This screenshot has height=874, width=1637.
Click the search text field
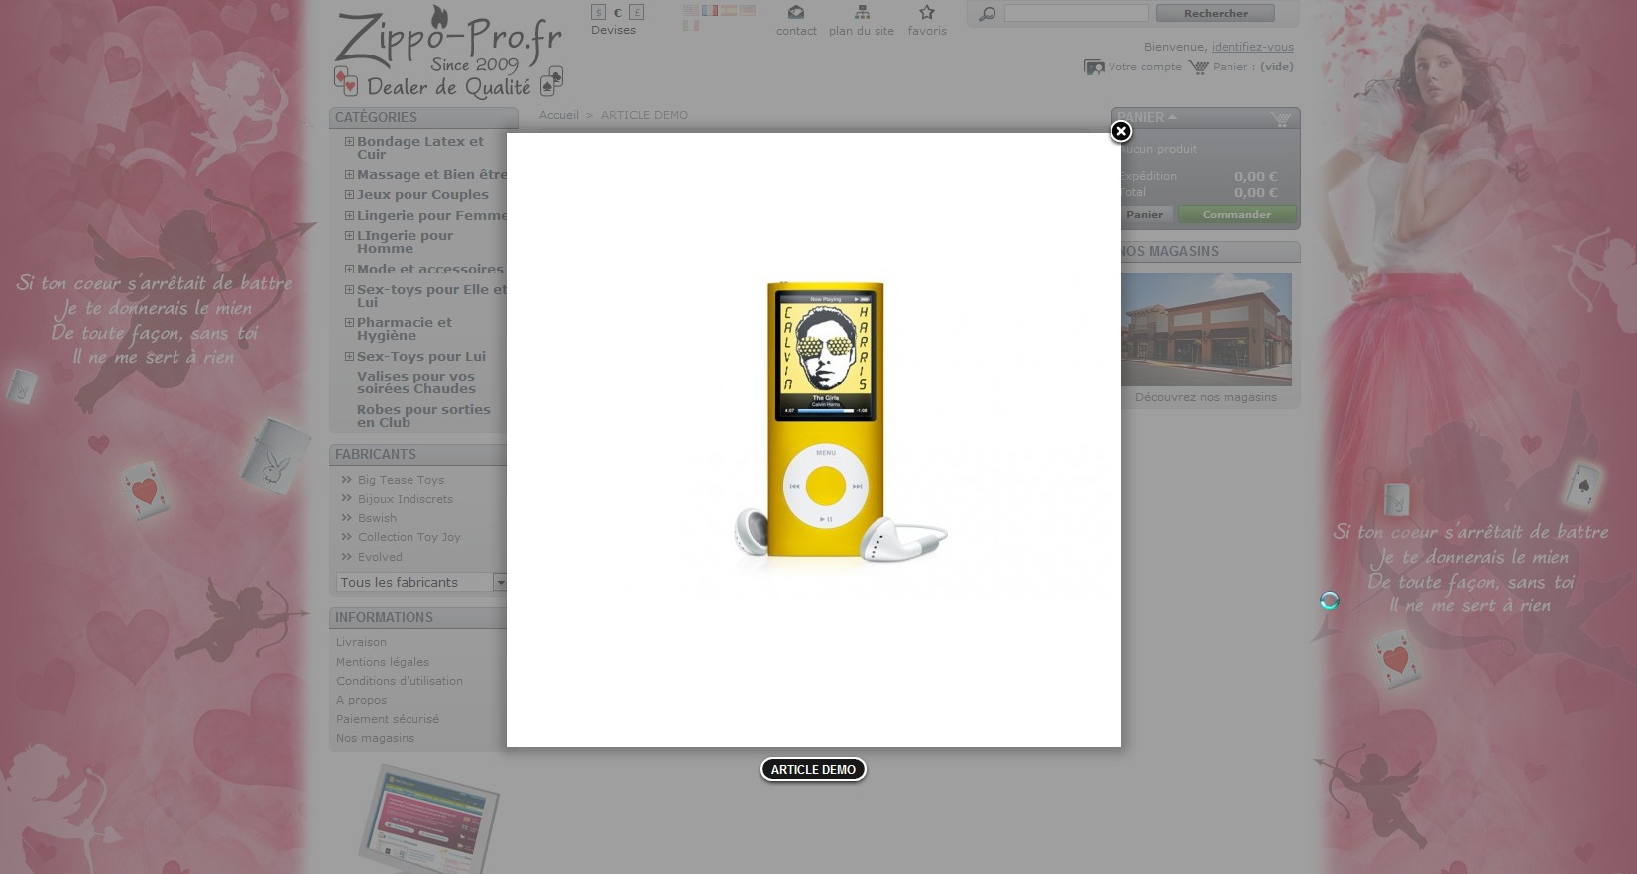(x=1076, y=13)
